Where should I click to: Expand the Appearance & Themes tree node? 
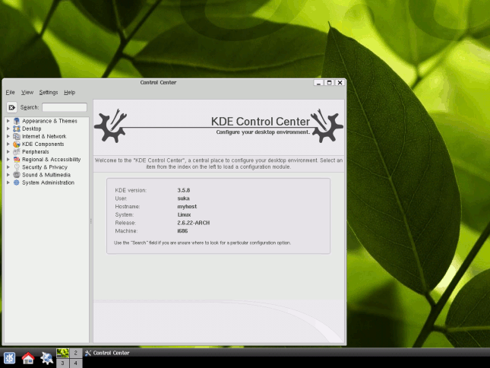(8, 121)
